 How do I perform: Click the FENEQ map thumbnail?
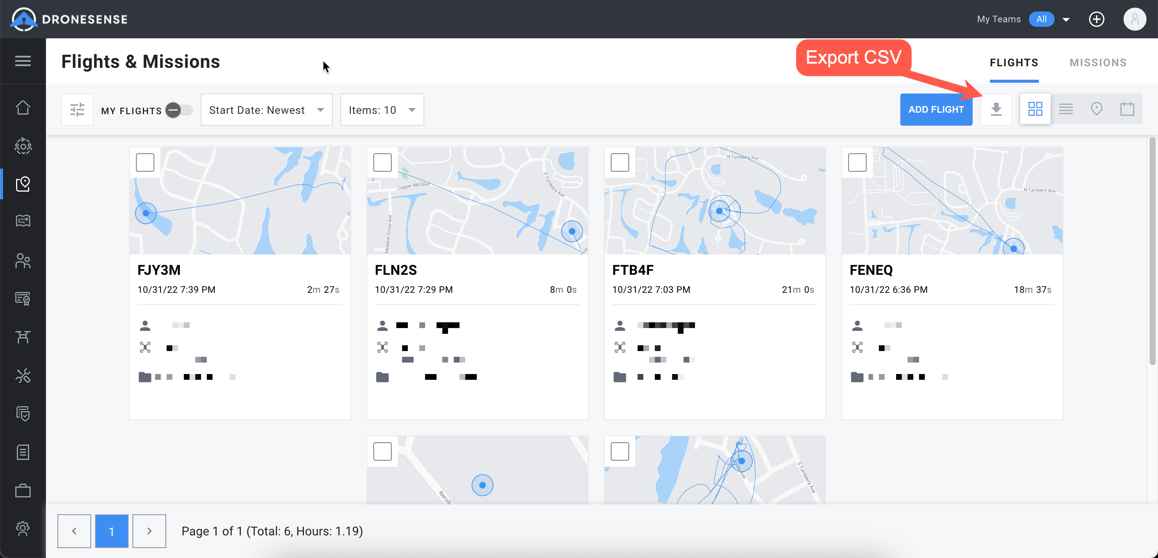click(952, 201)
